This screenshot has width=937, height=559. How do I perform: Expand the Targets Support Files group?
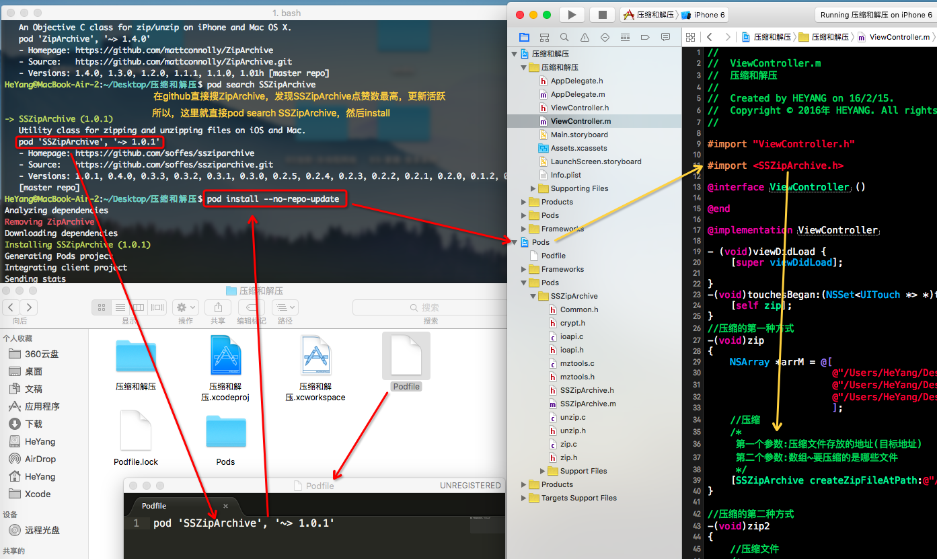point(524,498)
